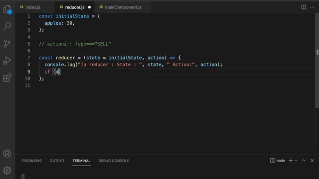This screenshot has height=179, width=319.
Task: Click the node terminal shell icon
Action: [x=273, y=161]
